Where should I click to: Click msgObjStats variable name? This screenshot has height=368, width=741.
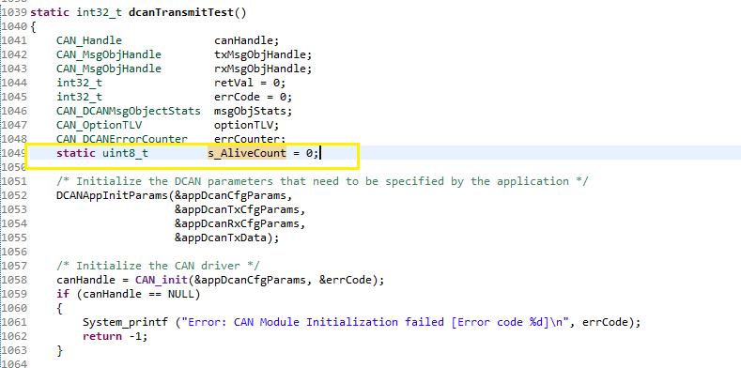(x=250, y=111)
